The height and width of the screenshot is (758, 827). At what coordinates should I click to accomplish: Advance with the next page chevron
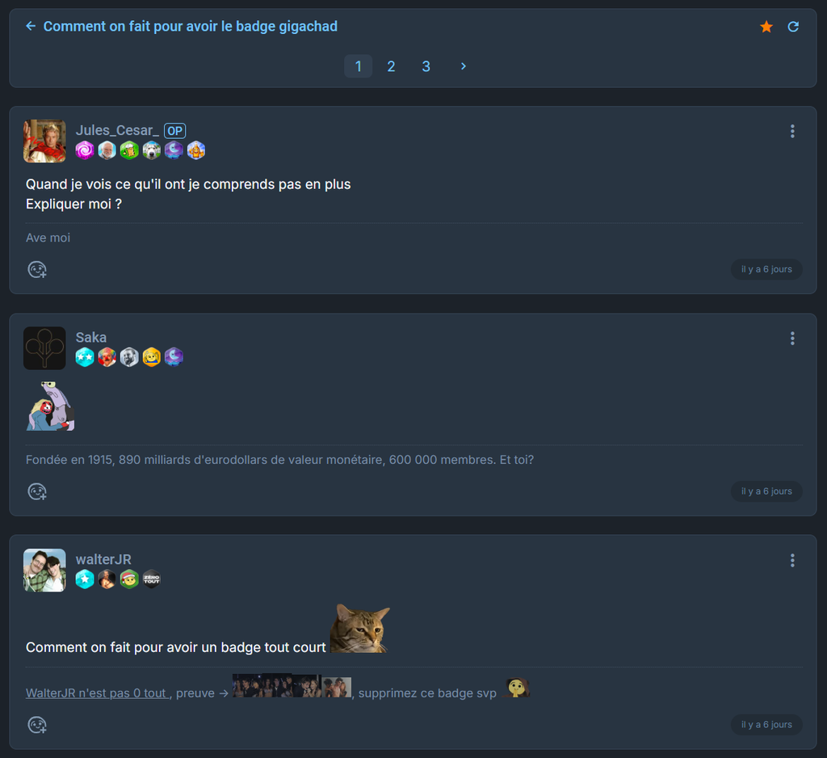(x=463, y=66)
